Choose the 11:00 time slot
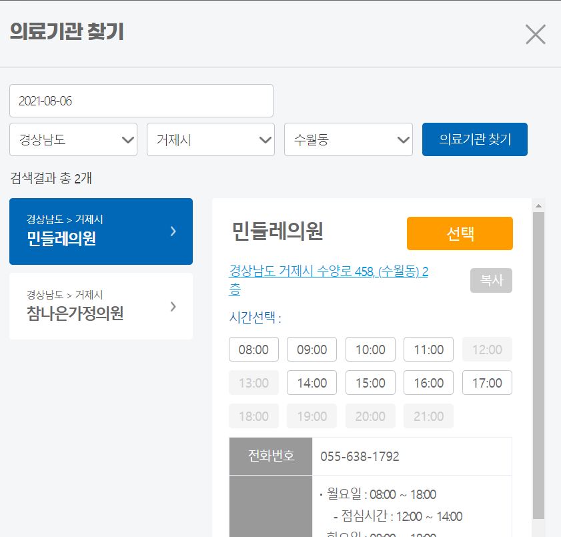Viewport: 561px width, 537px height. [429, 350]
